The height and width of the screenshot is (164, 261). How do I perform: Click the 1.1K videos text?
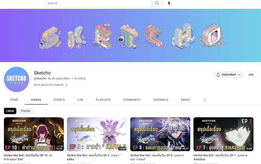tap(79, 78)
